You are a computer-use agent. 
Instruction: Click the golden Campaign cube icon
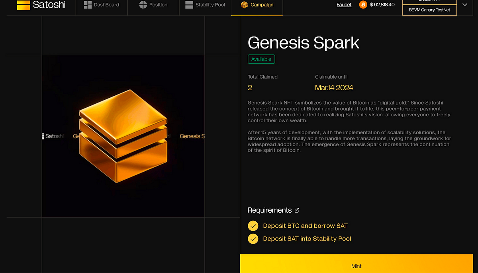pyautogui.click(x=244, y=5)
